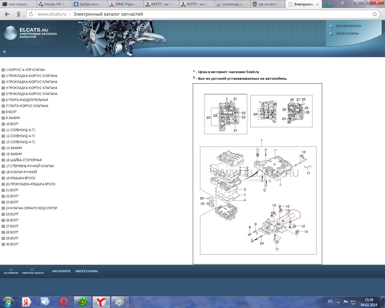
Task: Open a new tab with plus button
Action: (x=327, y=4)
